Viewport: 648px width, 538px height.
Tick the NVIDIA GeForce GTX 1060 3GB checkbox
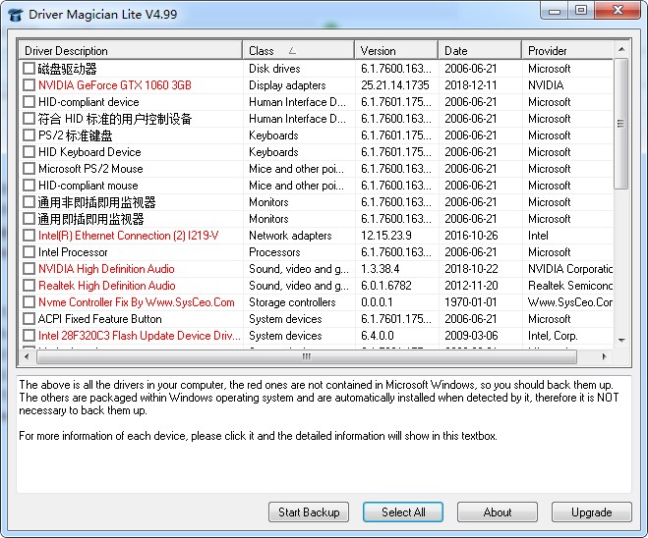tap(29, 85)
